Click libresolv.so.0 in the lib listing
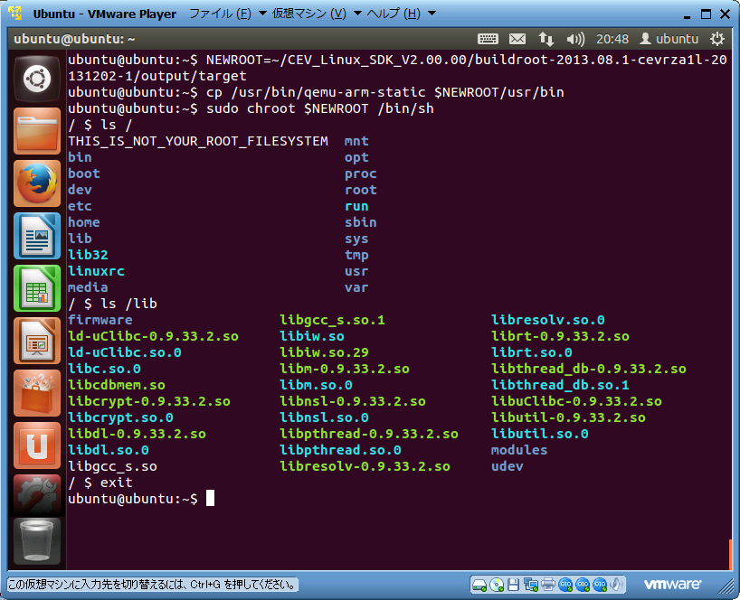 (x=548, y=320)
